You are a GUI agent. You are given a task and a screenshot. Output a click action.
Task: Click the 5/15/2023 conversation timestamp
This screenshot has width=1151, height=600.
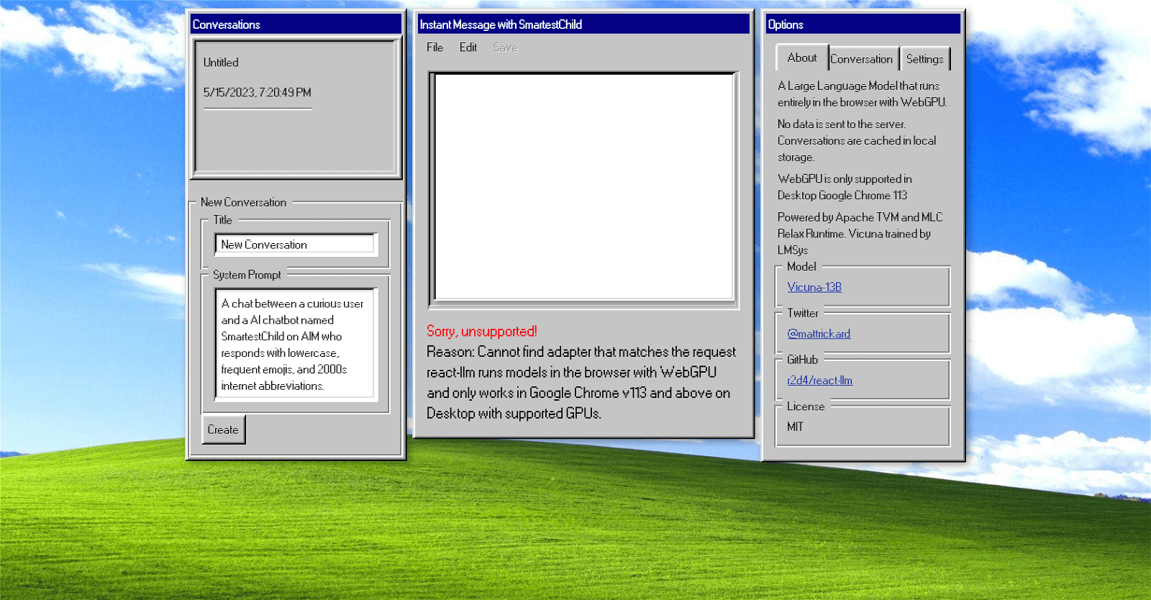pyautogui.click(x=257, y=93)
